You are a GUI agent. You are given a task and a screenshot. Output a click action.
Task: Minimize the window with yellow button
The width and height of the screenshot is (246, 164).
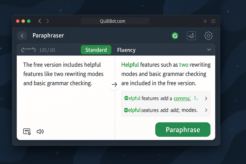coord(23,21)
